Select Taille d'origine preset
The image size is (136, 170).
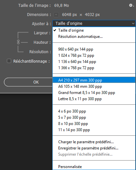tap(94, 30)
